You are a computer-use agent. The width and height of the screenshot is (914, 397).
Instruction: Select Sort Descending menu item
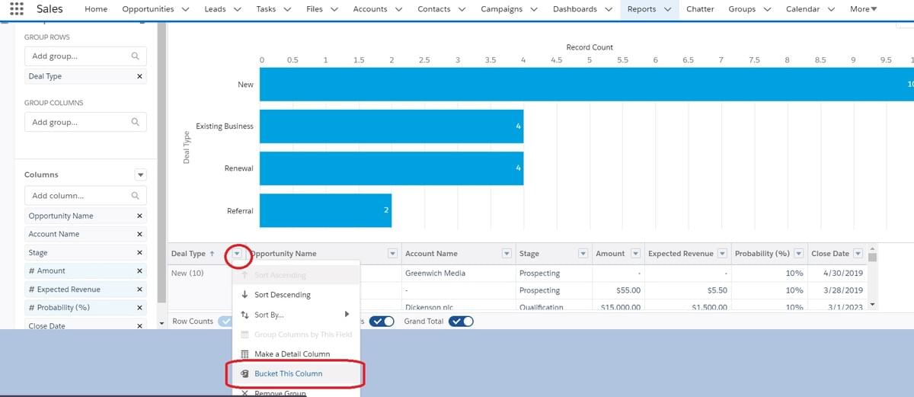pyautogui.click(x=296, y=295)
